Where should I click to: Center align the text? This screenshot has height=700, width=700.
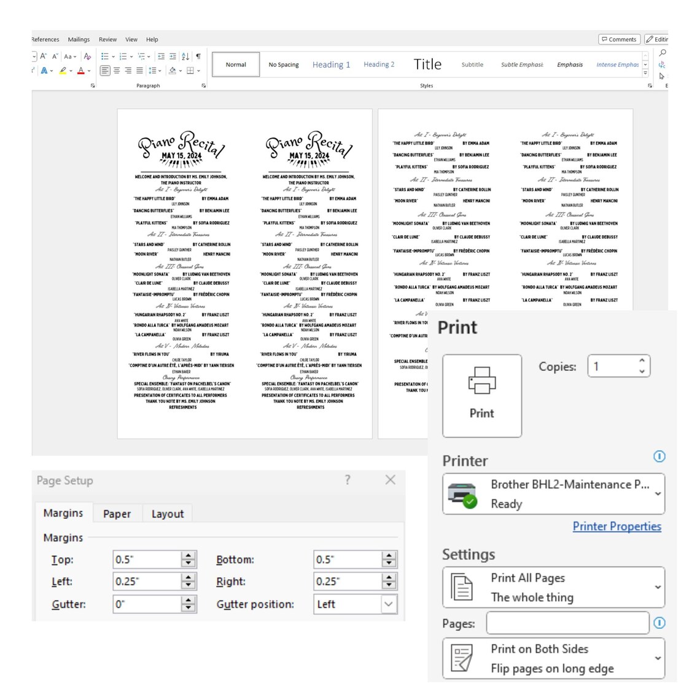(x=117, y=71)
